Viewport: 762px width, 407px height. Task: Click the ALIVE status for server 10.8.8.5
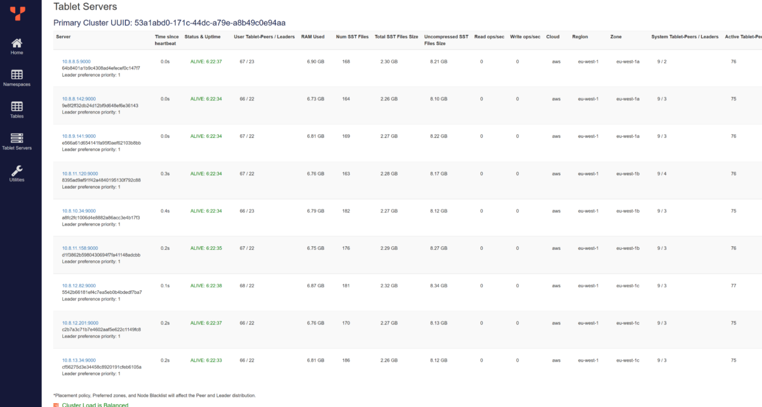[202, 61]
